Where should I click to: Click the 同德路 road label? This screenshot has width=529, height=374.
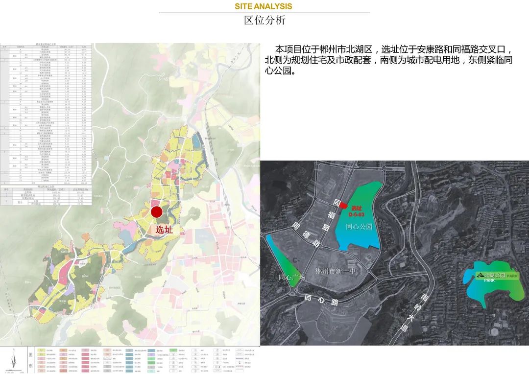pos(306,234)
